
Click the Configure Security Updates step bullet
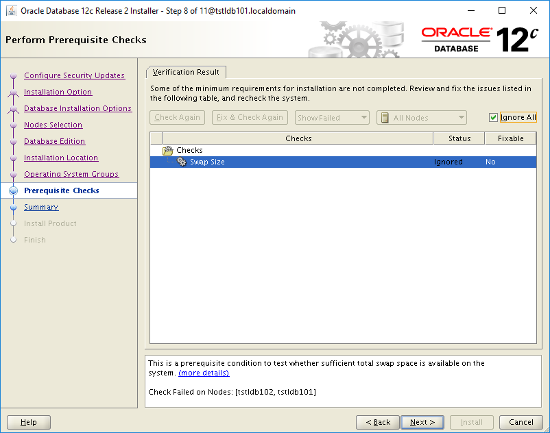(x=13, y=75)
